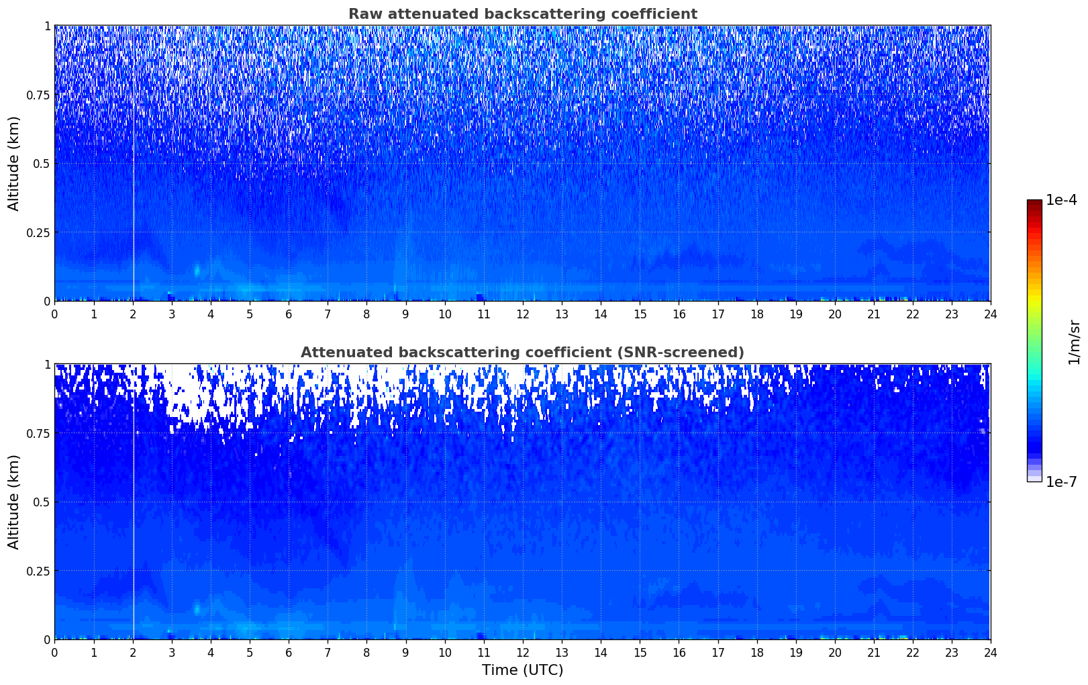Click hour 9 tick label under the SNR-screened plot
Screen dimensions: 1088x685
tap(405, 652)
